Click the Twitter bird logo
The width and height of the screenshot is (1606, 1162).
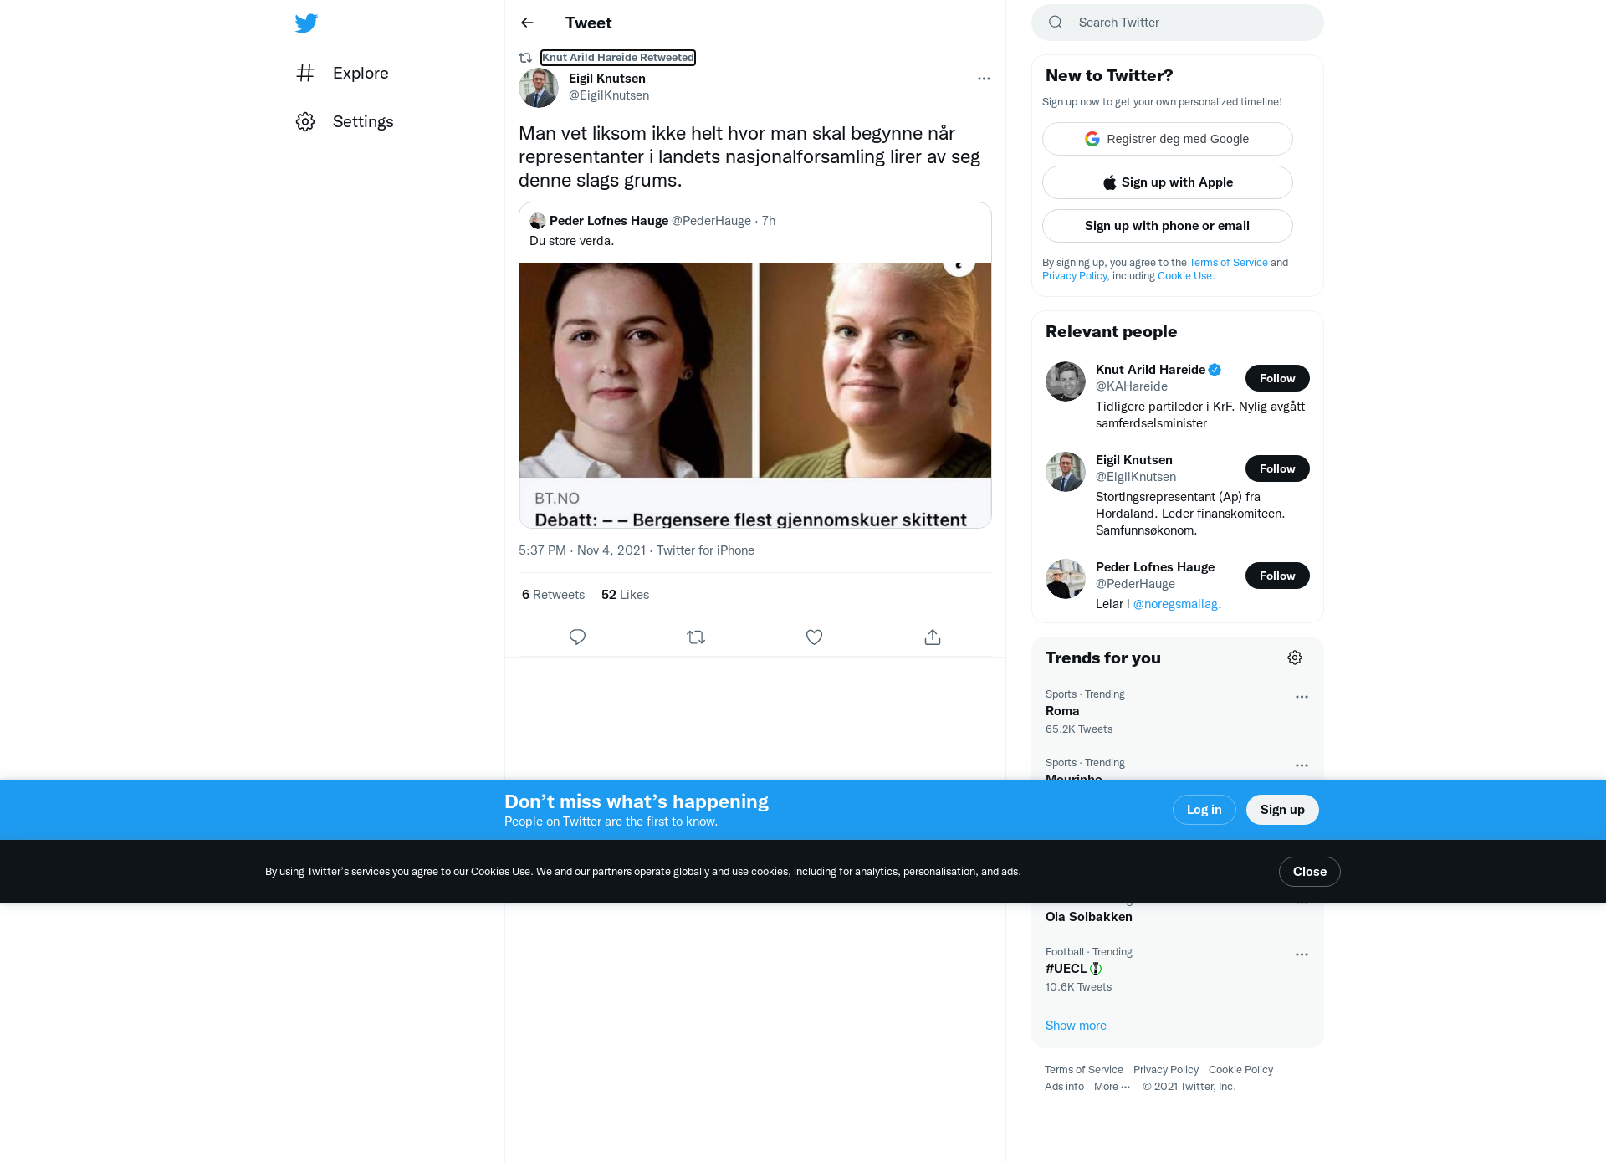[306, 23]
